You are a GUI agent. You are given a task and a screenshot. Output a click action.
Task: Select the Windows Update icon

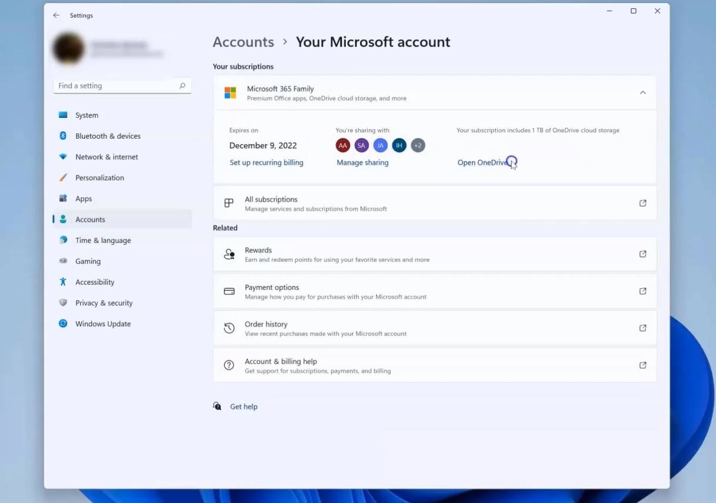[x=63, y=324]
